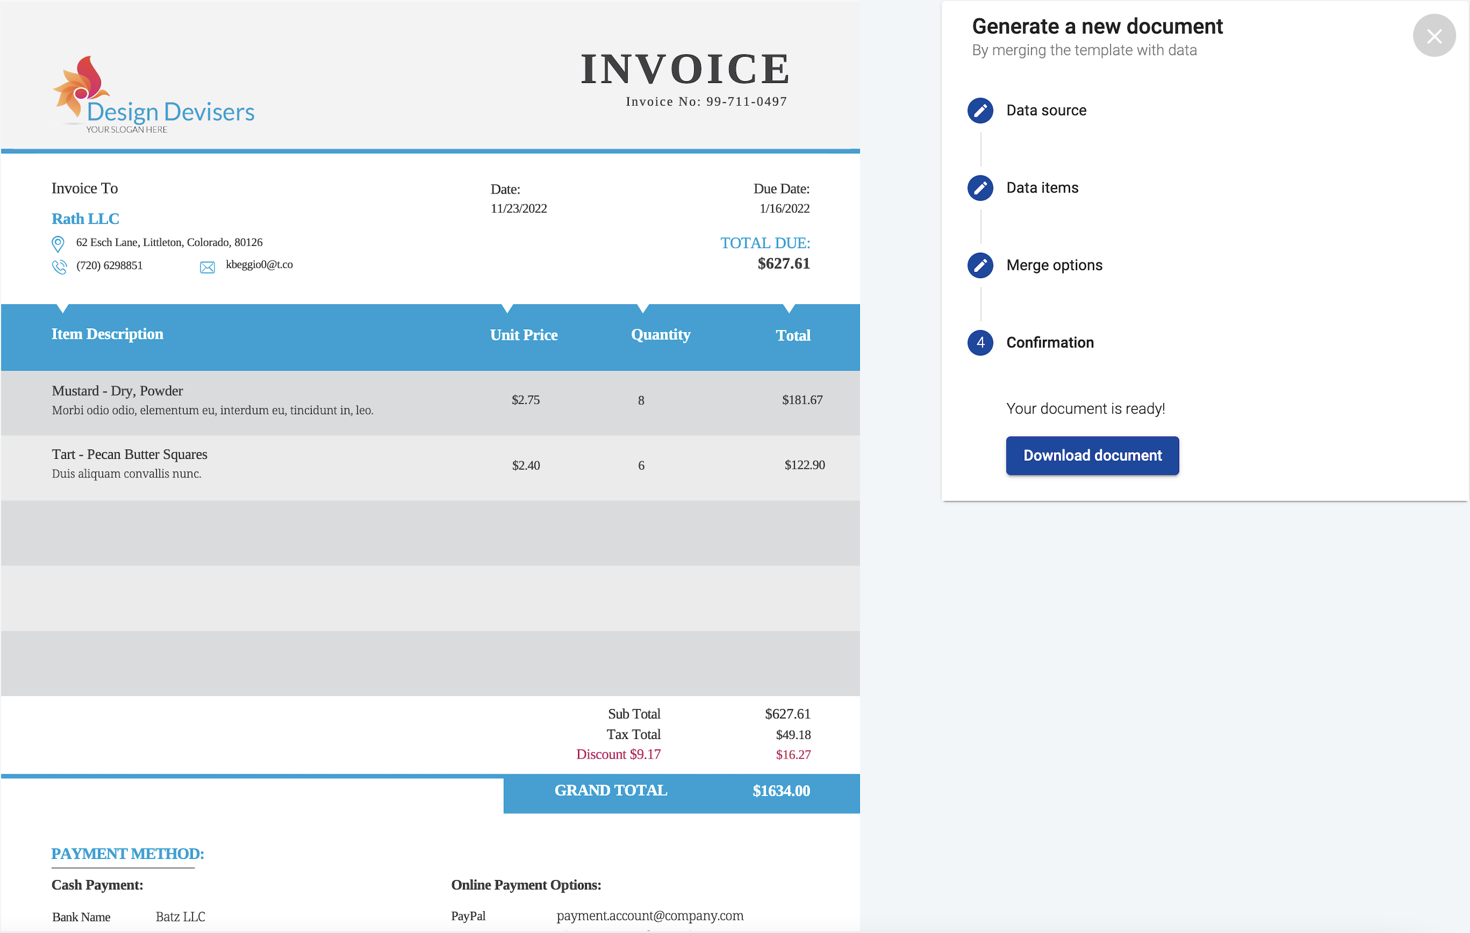Click the phone icon next to (720) 6298851
The width and height of the screenshot is (1470, 933).
coord(59,266)
